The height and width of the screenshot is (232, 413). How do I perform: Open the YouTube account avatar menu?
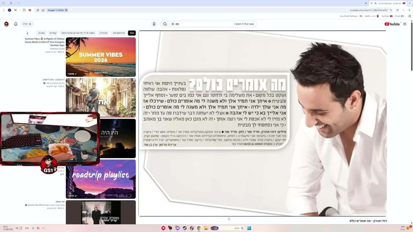[x=6, y=24]
